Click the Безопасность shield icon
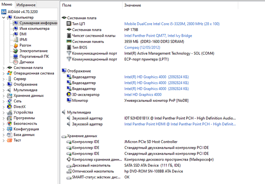The height and width of the screenshot is (184, 265). [10, 124]
